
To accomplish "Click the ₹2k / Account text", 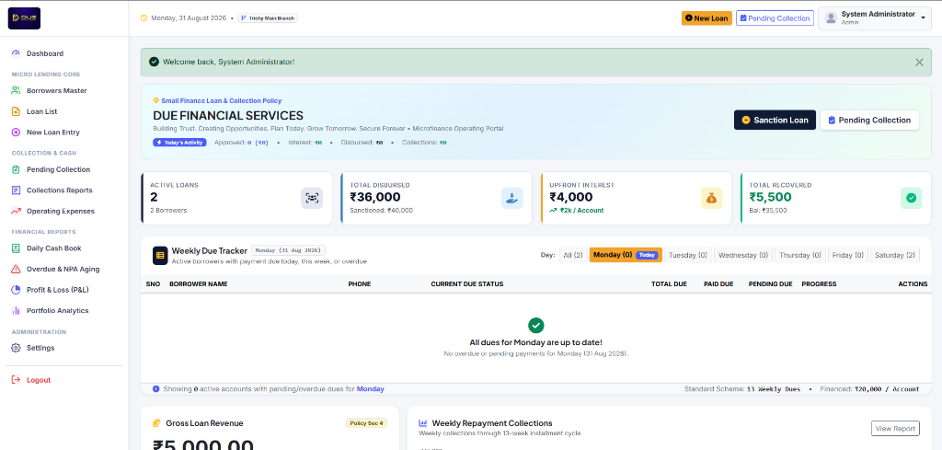I will point(581,211).
